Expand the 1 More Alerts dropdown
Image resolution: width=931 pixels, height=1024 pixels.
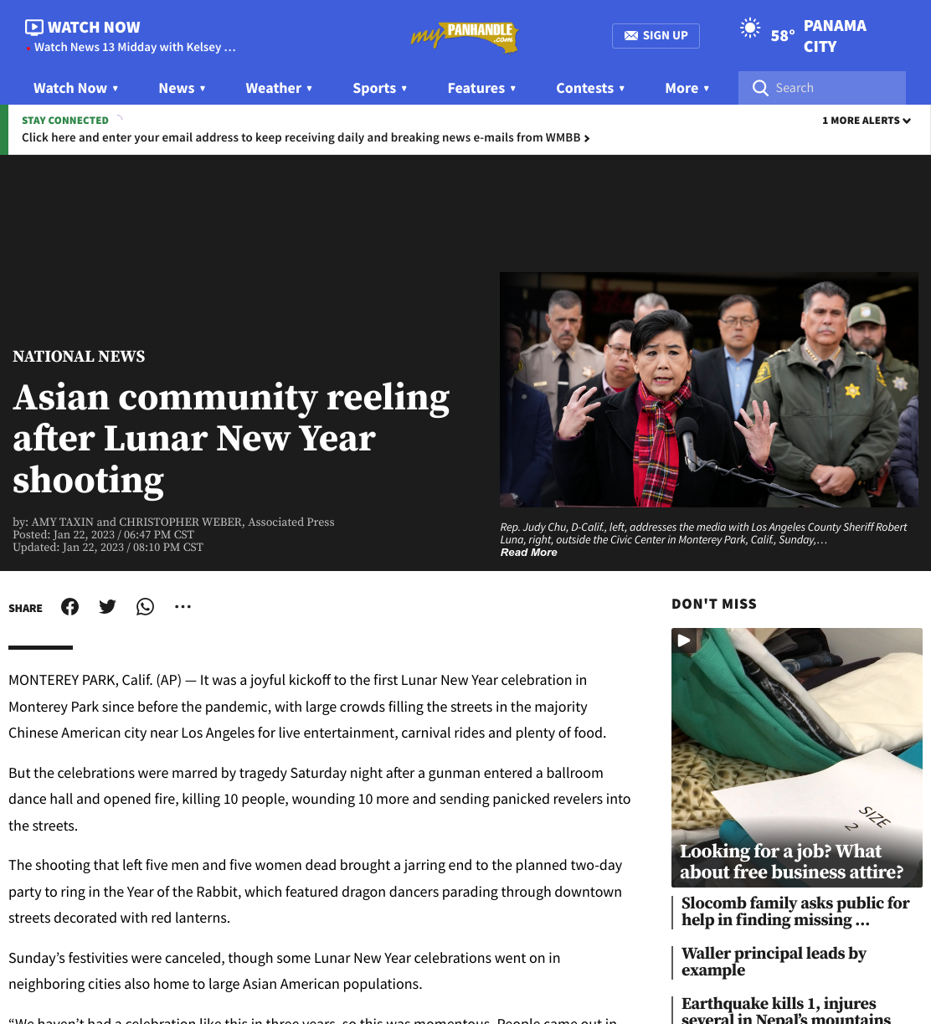[x=867, y=121]
